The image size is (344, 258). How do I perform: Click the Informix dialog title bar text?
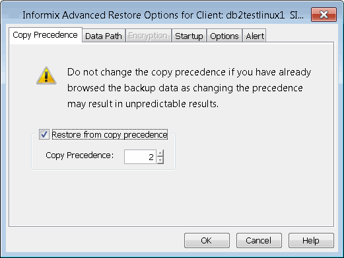click(163, 15)
